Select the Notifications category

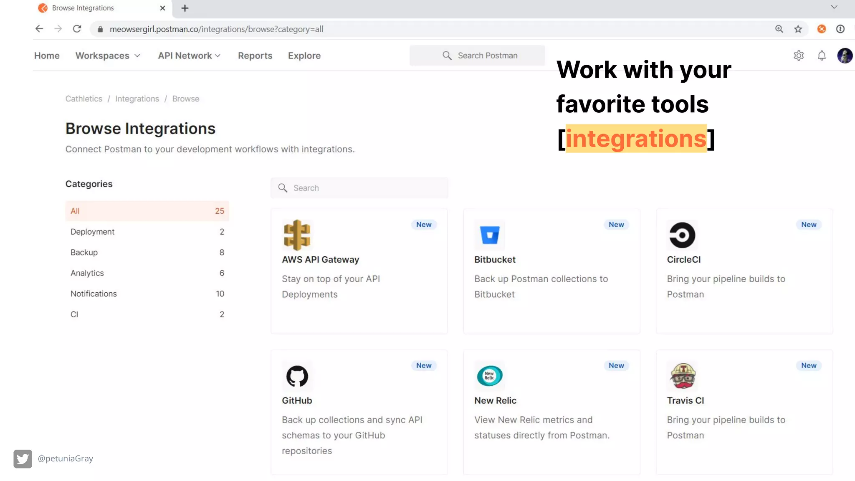[x=147, y=294]
